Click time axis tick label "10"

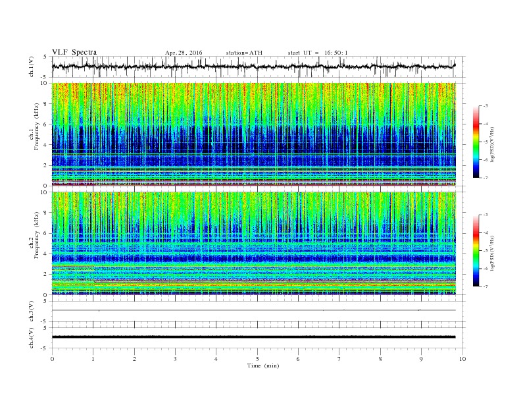tap(462, 359)
